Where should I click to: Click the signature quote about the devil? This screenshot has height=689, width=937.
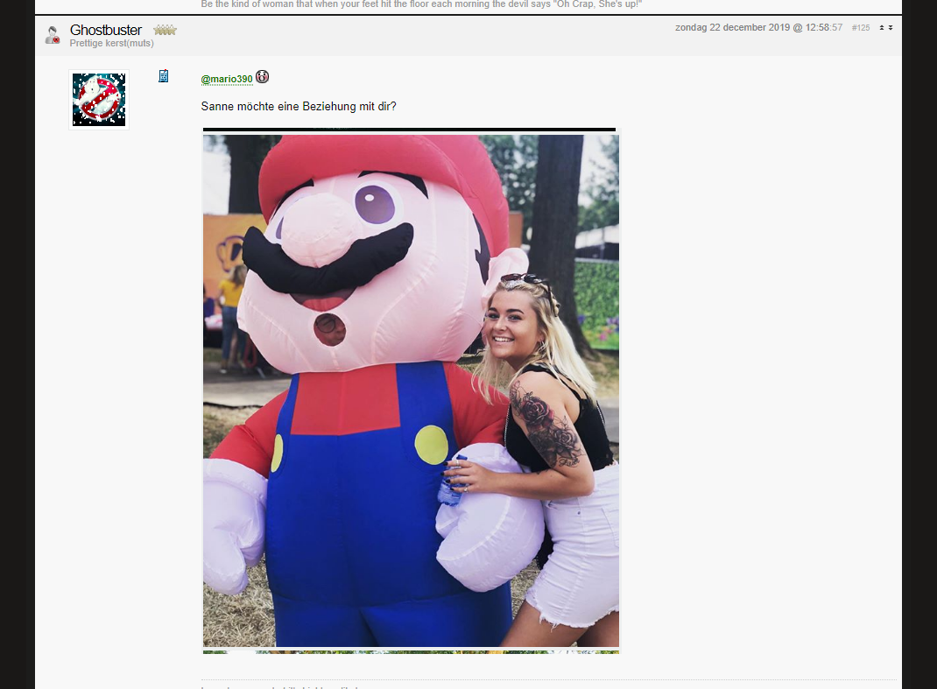click(421, 4)
